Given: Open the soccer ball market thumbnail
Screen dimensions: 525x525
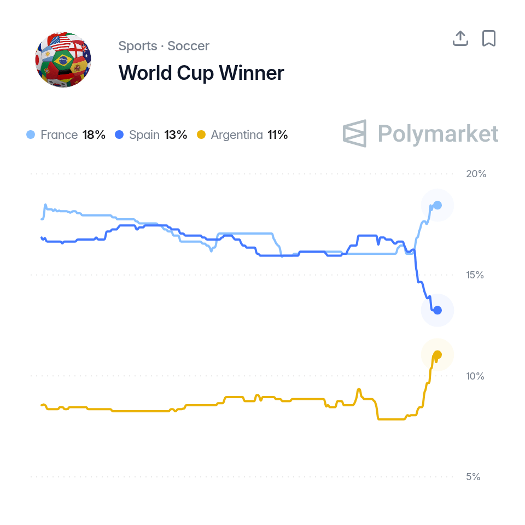Looking at the screenshot, I should pos(63,60).
